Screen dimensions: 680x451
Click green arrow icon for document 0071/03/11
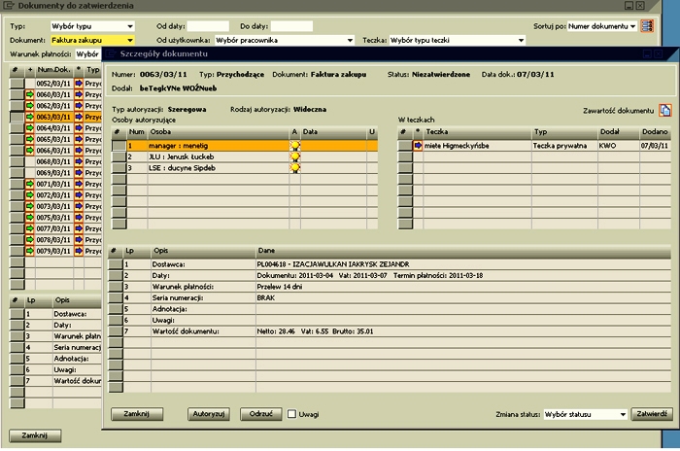tap(29, 184)
